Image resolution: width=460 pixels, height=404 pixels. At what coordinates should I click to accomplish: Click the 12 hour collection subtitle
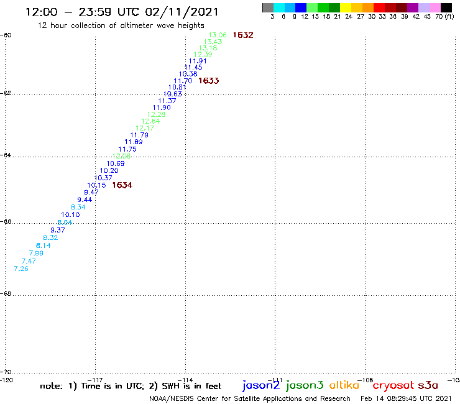[121, 25]
